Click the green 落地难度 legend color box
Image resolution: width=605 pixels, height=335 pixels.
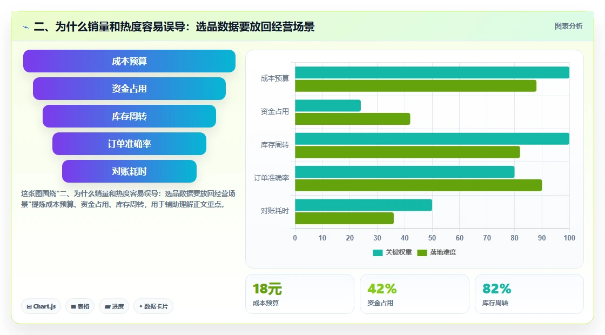pyautogui.click(x=422, y=253)
